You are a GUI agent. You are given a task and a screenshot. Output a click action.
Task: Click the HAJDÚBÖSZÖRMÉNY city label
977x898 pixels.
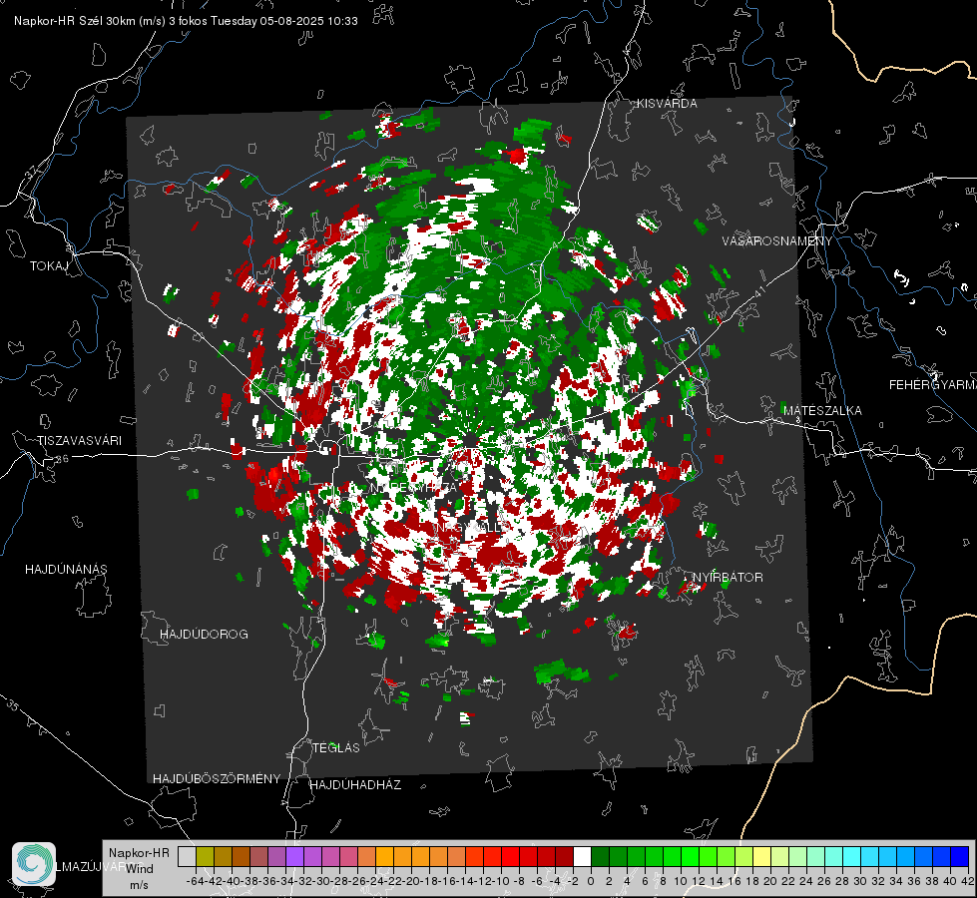[x=217, y=779]
